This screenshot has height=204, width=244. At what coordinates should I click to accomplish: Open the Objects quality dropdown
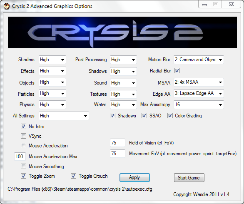pos(52,82)
